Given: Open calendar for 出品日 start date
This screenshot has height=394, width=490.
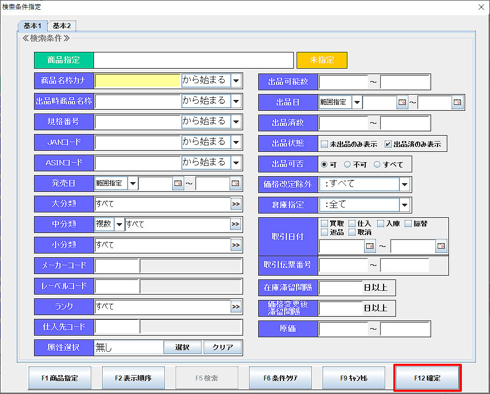Looking at the screenshot, I should tap(402, 102).
